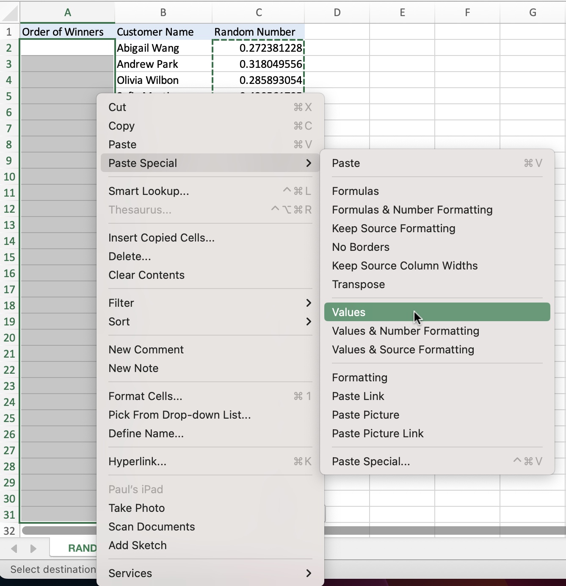Select column D header
Viewport: 566px width, 586px height.
pyautogui.click(x=337, y=13)
